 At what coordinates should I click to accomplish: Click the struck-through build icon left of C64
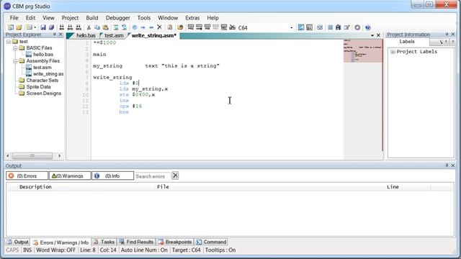232,27
